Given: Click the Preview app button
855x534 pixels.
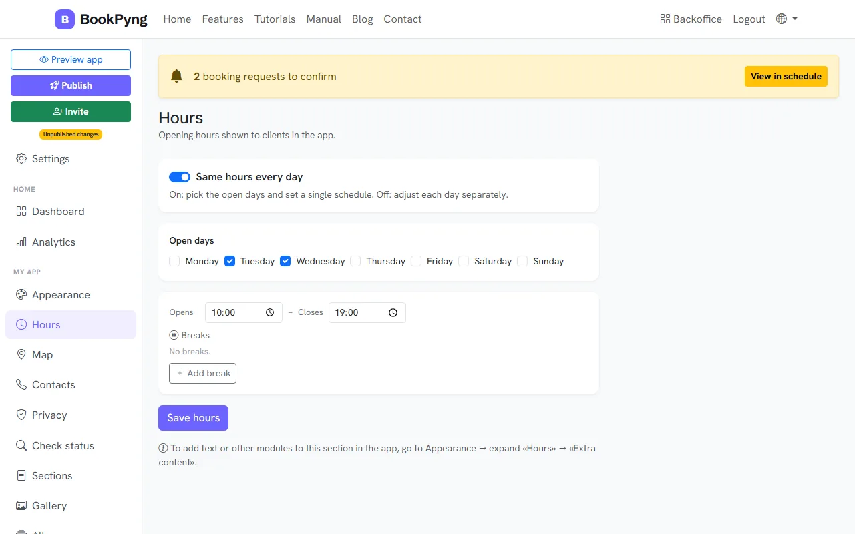Looking at the screenshot, I should [x=71, y=59].
